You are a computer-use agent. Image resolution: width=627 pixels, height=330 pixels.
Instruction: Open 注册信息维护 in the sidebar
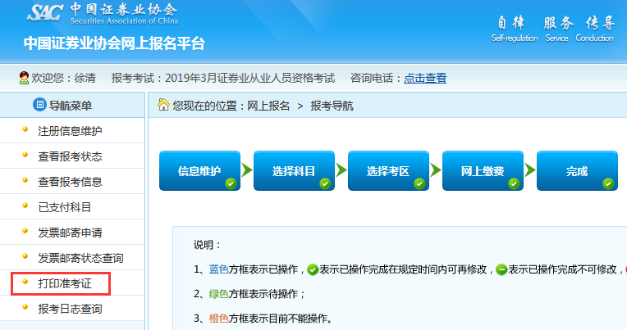pos(70,131)
